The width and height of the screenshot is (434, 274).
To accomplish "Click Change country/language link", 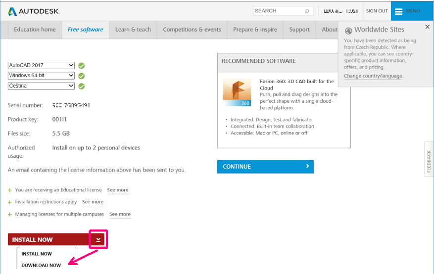I will [373, 76].
